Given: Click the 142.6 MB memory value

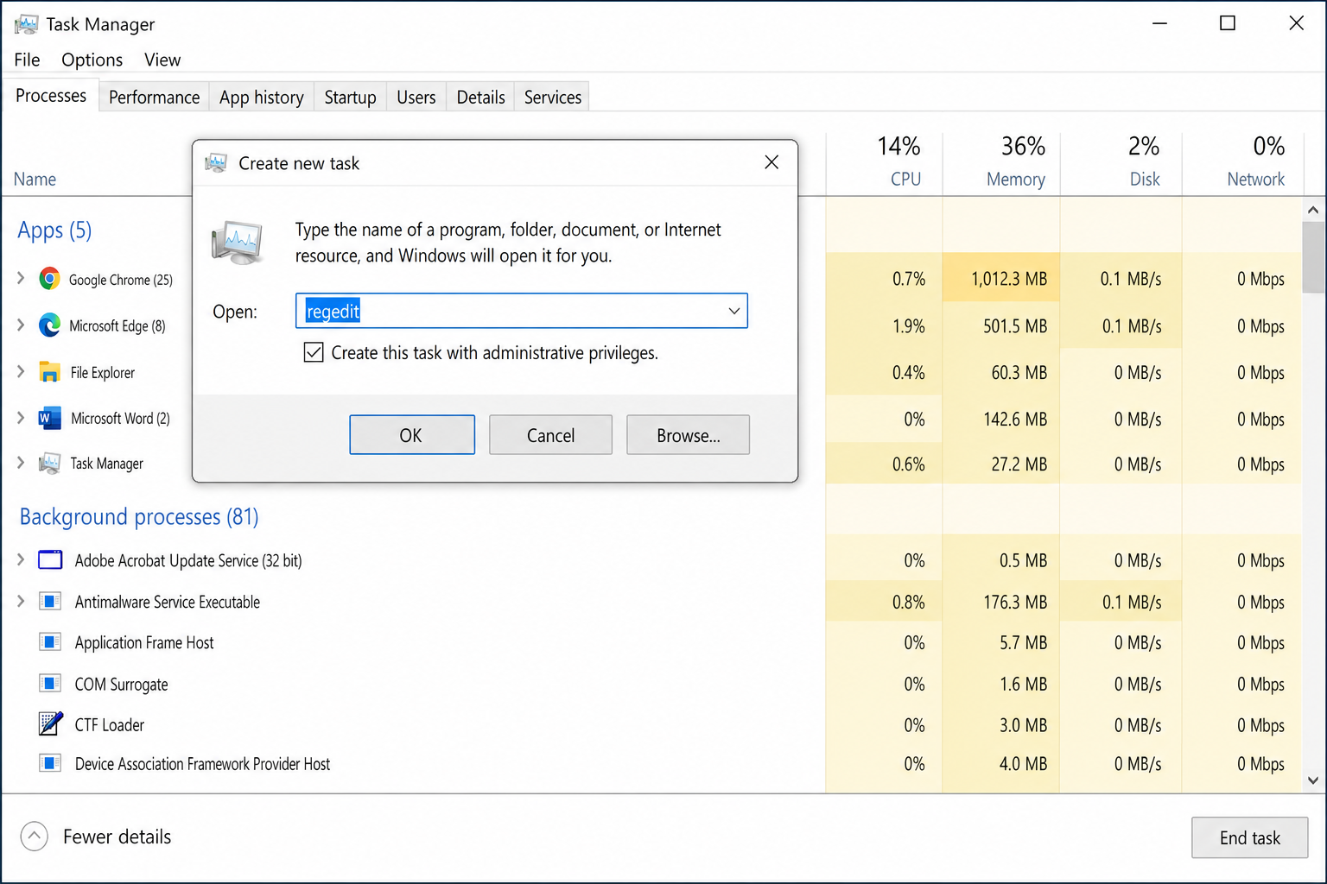Looking at the screenshot, I should 1015,420.
